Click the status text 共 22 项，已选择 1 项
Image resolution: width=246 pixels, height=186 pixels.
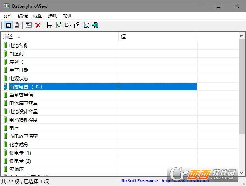point(25,181)
